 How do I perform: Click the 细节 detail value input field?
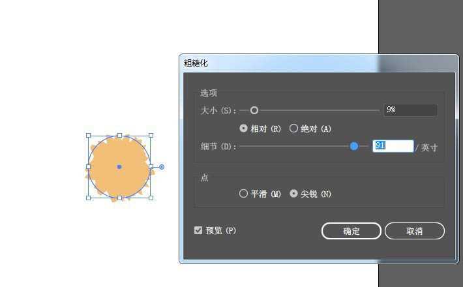coord(393,146)
